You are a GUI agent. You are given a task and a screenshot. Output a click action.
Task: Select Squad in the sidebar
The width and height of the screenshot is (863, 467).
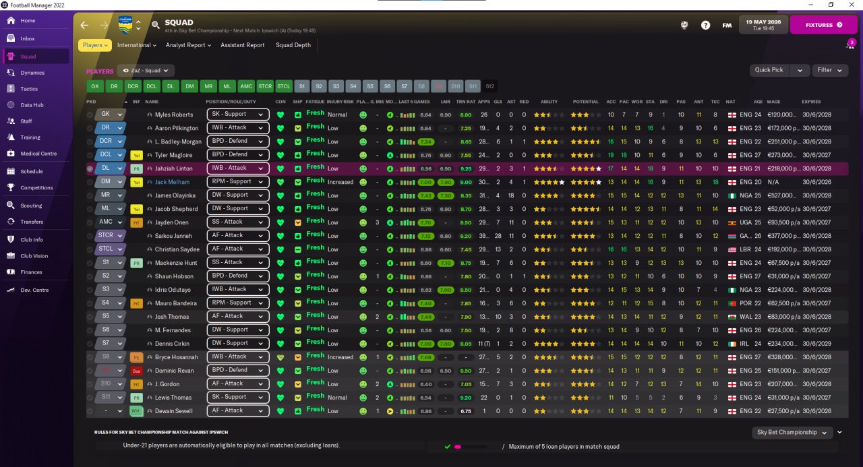pos(36,57)
